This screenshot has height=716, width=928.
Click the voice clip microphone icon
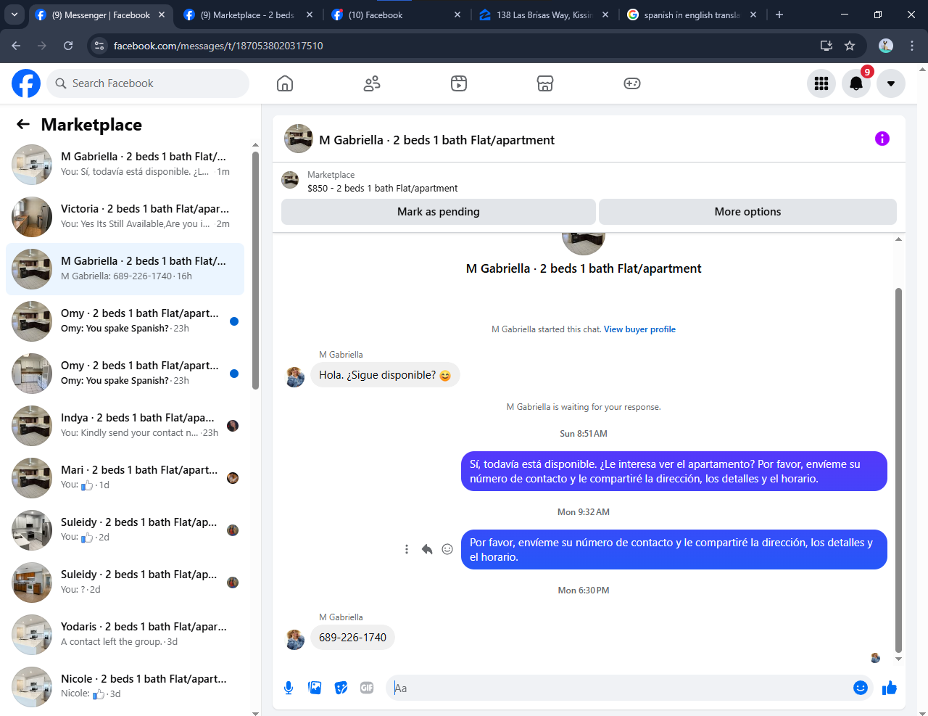[289, 688]
